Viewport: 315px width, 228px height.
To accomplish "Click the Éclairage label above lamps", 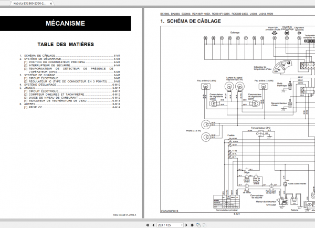I will point(235,33).
